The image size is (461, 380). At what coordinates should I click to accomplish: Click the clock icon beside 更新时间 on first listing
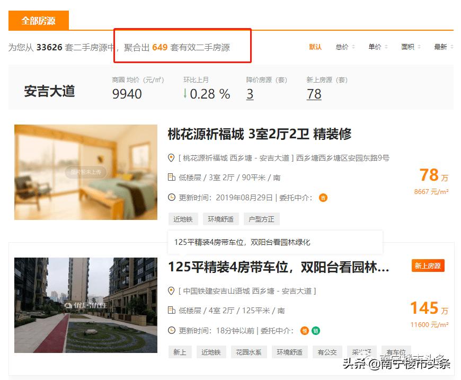171,197
